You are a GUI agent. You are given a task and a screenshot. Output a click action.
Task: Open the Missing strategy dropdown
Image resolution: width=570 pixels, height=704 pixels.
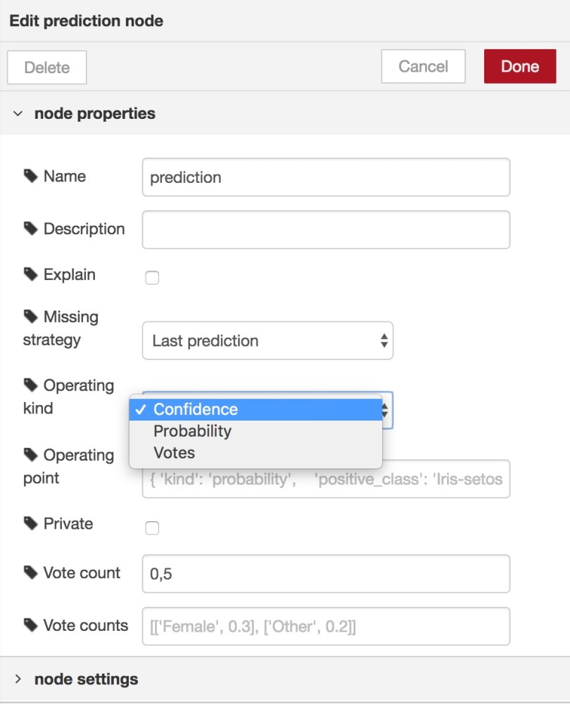click(267, 341)
